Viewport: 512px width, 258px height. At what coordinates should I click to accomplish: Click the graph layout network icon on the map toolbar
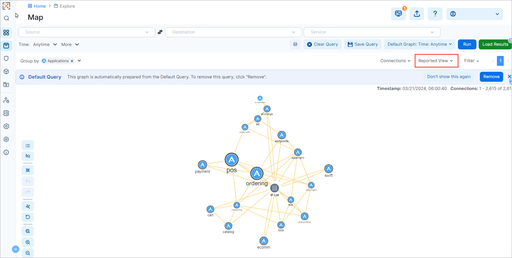(x=28, y=206)
